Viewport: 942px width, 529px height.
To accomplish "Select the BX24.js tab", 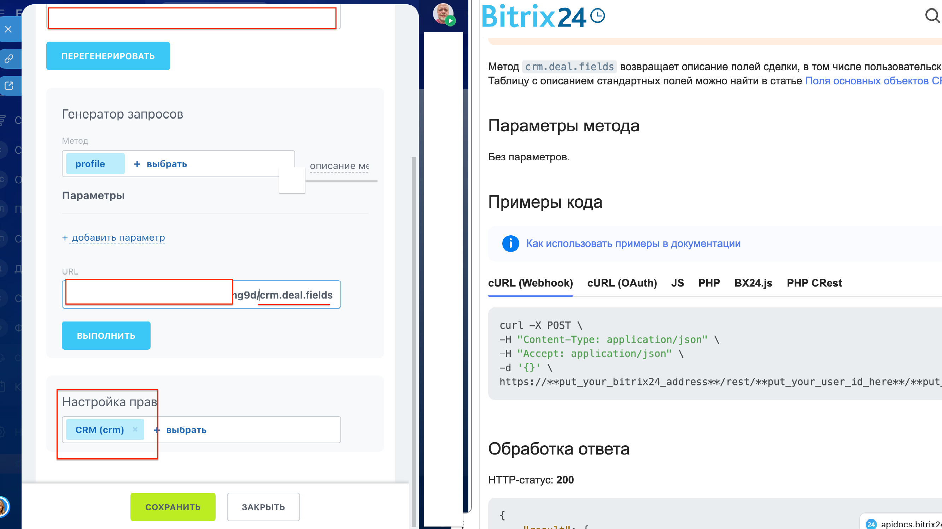I will (x=753, y=283).
